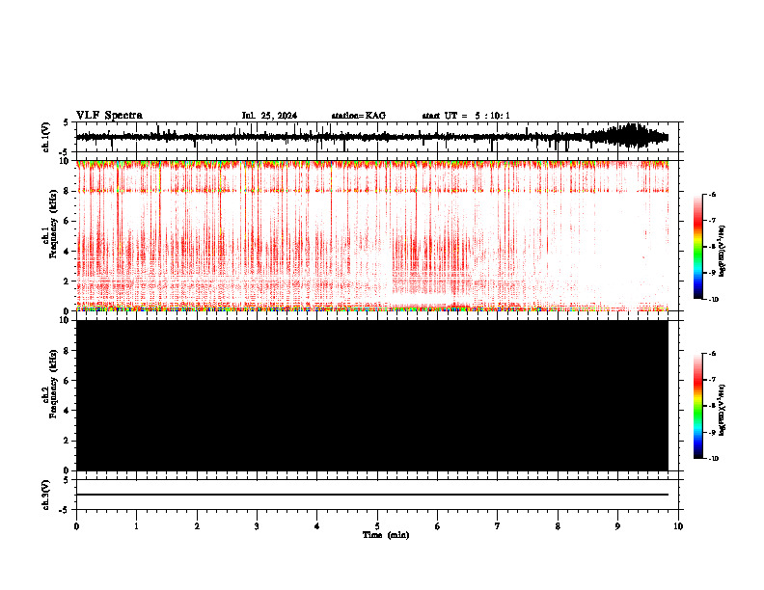Select the date text "Jul. 25, 2024"
This screenshot has height=590, width=764.
click(269, 116)
